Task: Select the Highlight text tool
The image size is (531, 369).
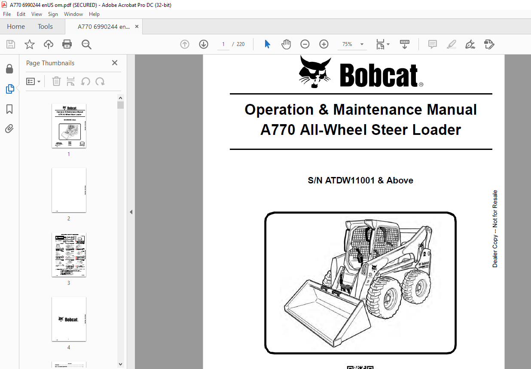Action: pyautogui.click(x=451, y=44)
